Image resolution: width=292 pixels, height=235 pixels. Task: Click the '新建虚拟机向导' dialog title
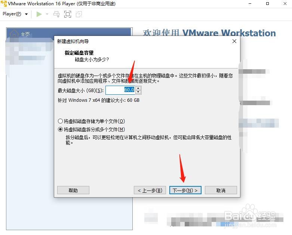pyautogui.click(x=73, y=42)
